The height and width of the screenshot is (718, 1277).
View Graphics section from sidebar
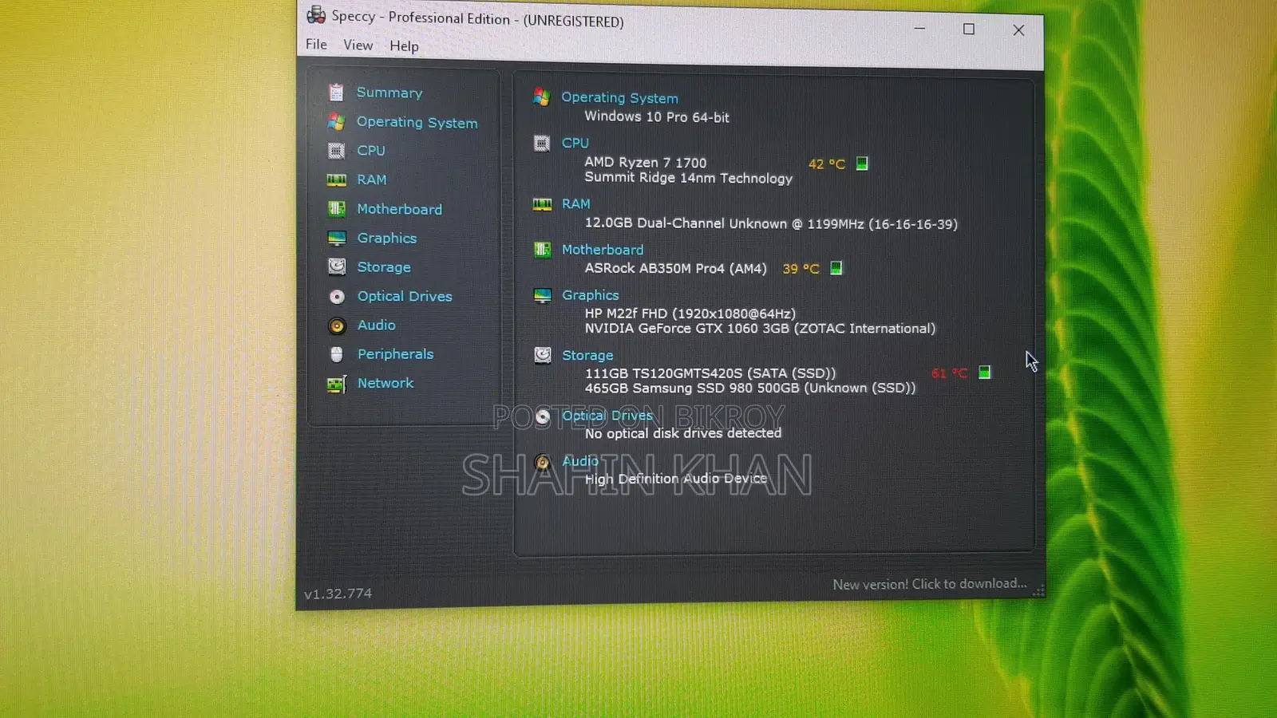coord(387,239)
